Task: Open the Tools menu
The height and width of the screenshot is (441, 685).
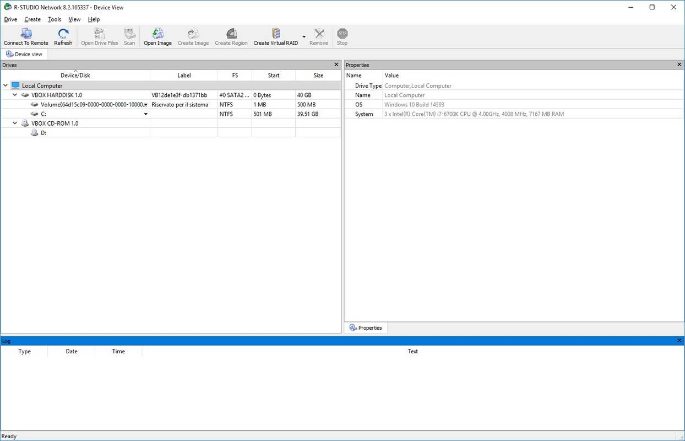Action: pyautogui.click(x=55, y=19)
